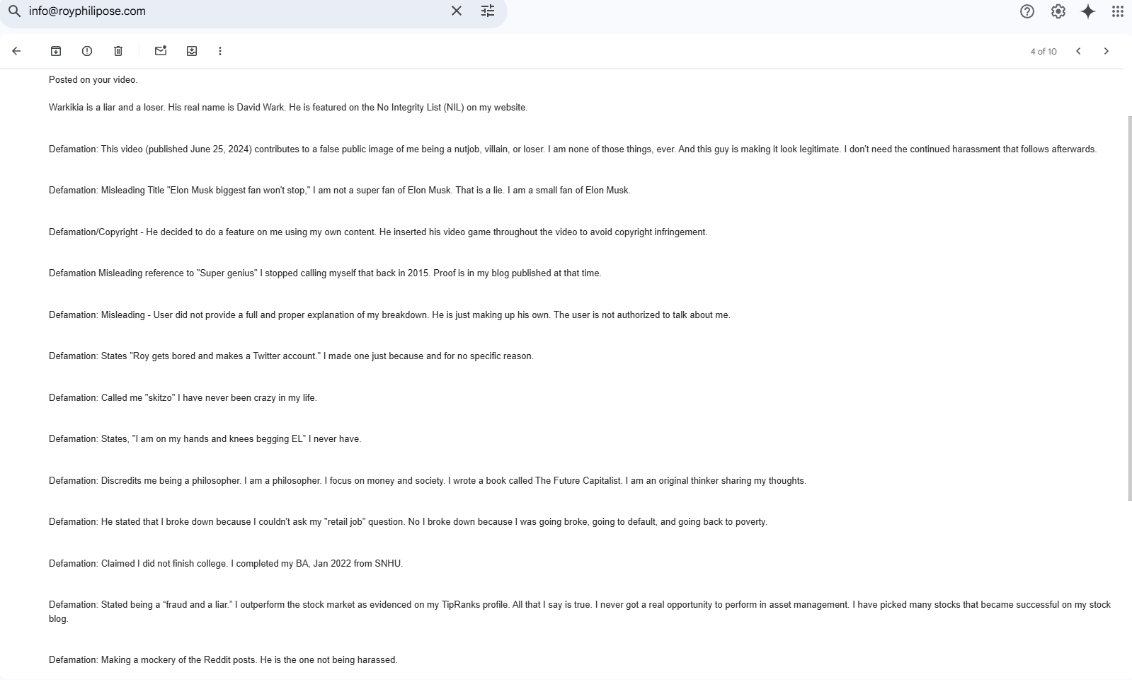Click the line about 'Misleading Title'
The height and width of the screenshot is (680, 1132).
tap(340, 191)
